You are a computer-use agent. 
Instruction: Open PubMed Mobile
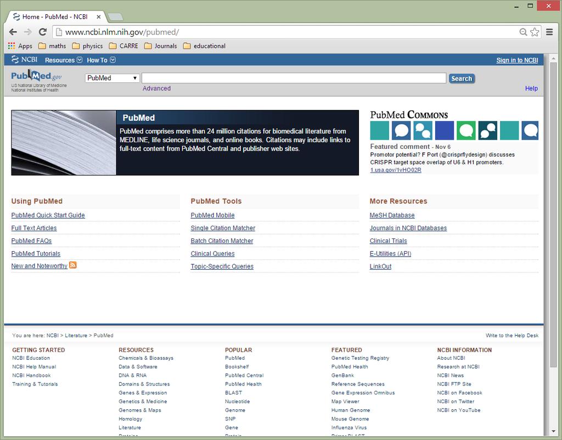coord(212,215)
